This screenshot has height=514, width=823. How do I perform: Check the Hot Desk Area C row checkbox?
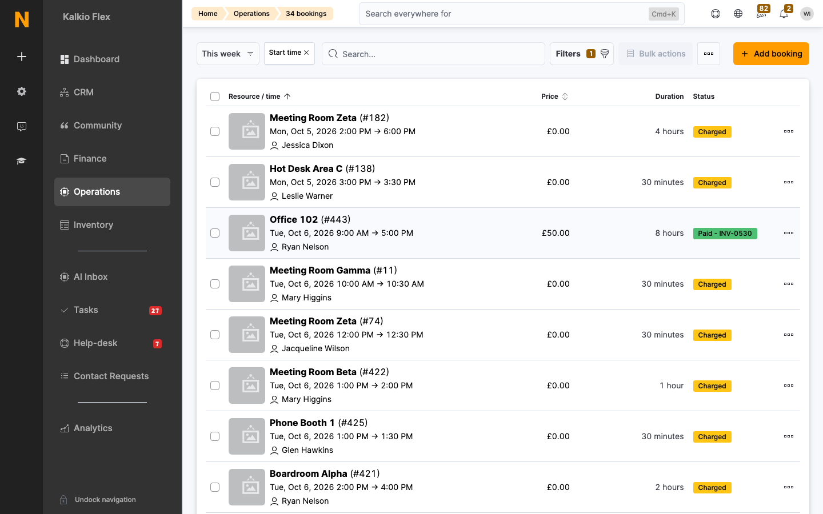[x=215, y=182]
